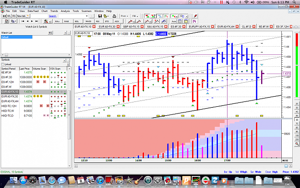Screen dimensions: 300x188
Task: Click the watch list horizontal scrollbar thumb
Action: tap(6, 55)
